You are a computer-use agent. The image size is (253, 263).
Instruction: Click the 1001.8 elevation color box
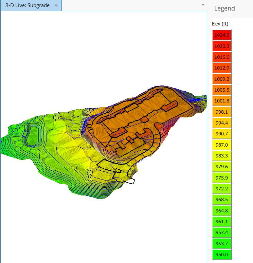(222, 101)
